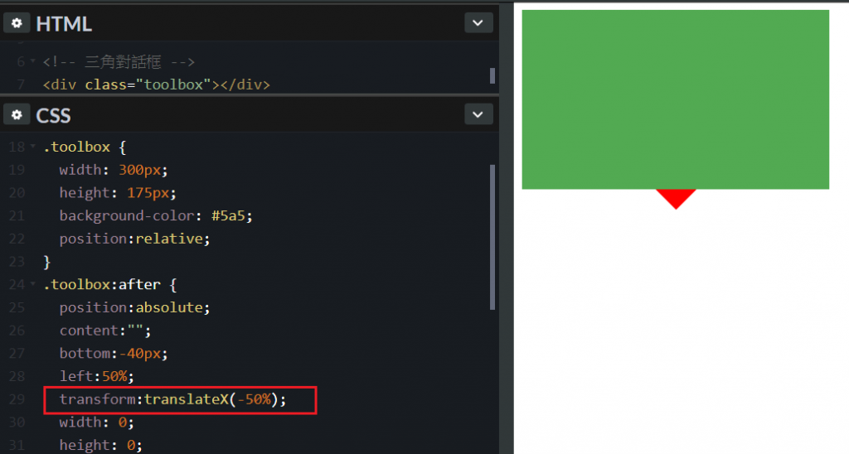
Task: Click the content:"" declaration
Action: pyautogui.click(x=105, y=330)
